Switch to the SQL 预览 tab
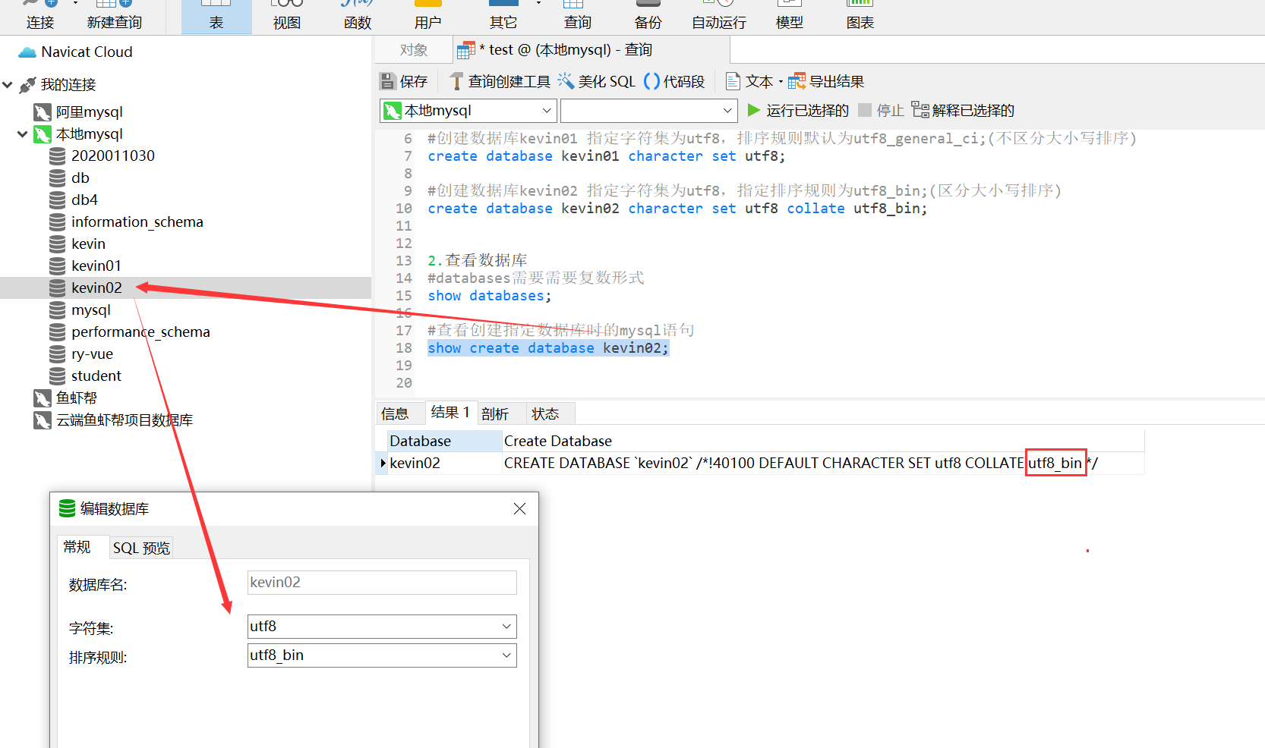Viewport: 1265px width, 748px height. (x=141, y=548)
